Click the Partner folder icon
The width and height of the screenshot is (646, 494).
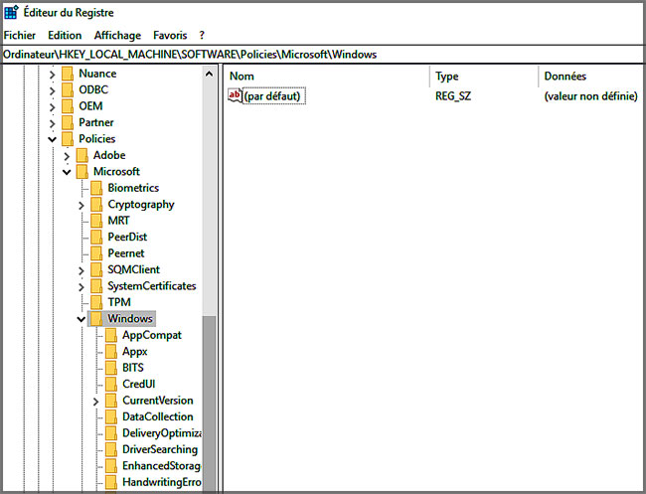pos(68,122)
